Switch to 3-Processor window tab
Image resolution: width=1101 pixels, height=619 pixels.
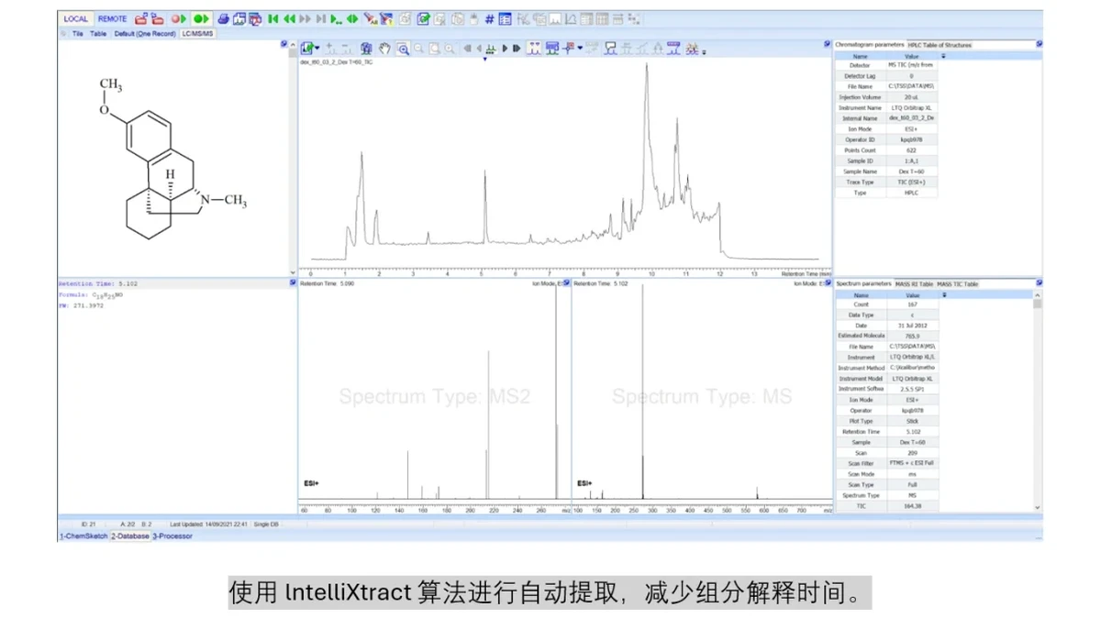pyautogui.click(x=172, y=536)
